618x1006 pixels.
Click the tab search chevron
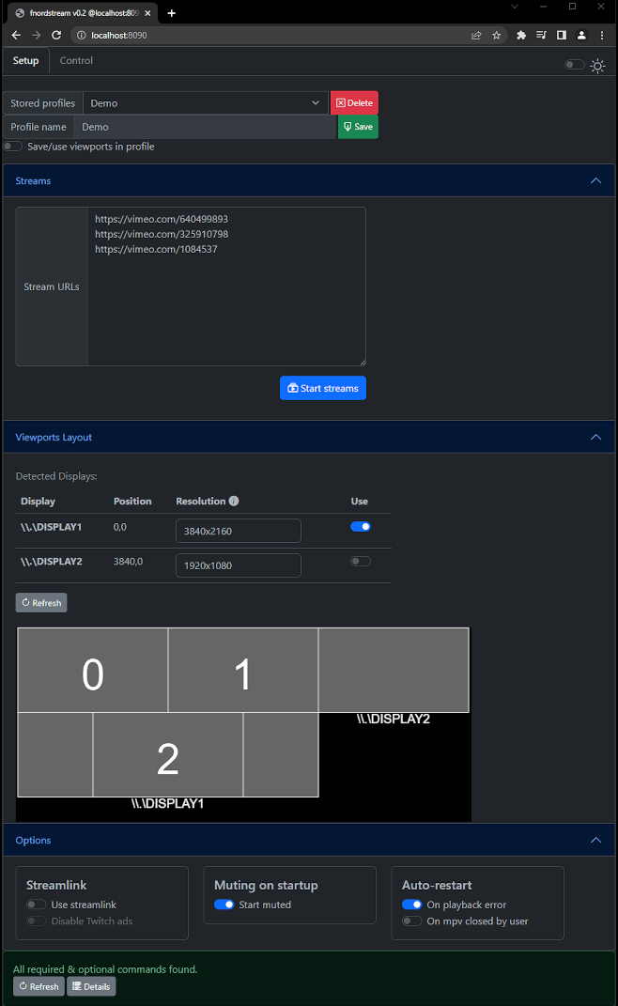coord(514,7)
